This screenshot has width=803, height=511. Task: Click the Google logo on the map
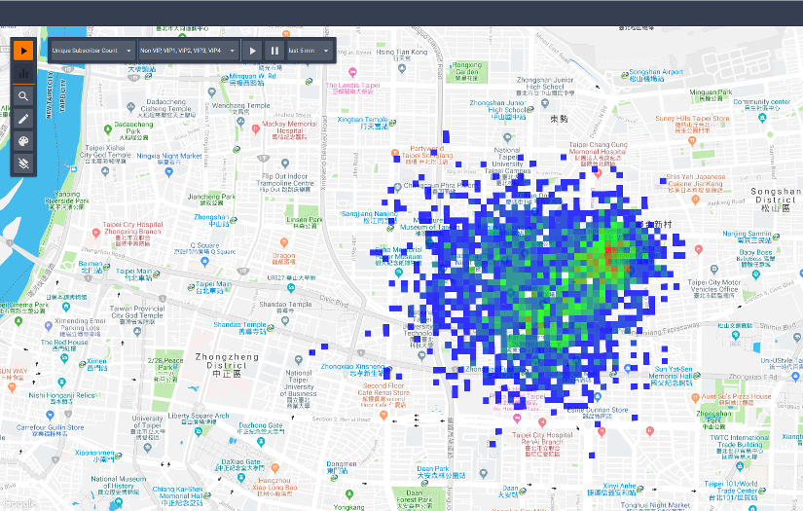[18, 504]
